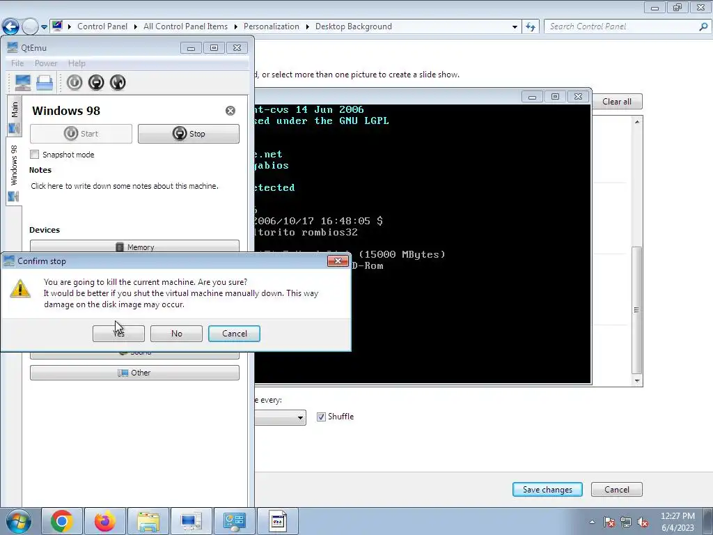Screen dimensions: 713x535
Task: Click the document window taskbar icon
Action: 277,521
